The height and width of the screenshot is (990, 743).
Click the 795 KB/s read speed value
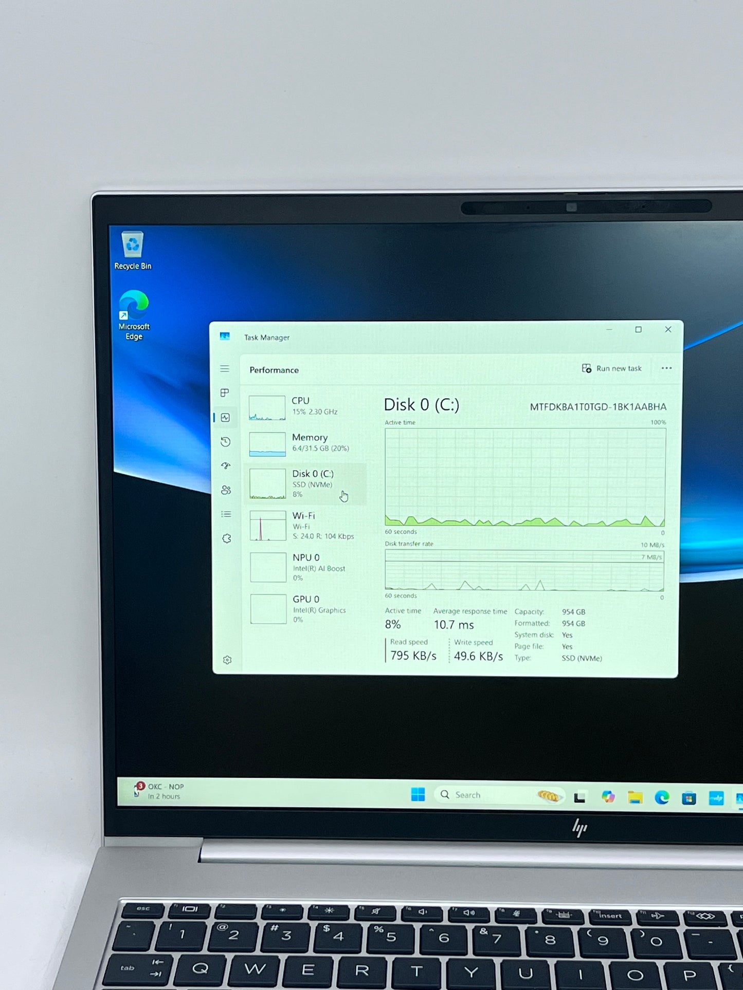click(413, 656)
